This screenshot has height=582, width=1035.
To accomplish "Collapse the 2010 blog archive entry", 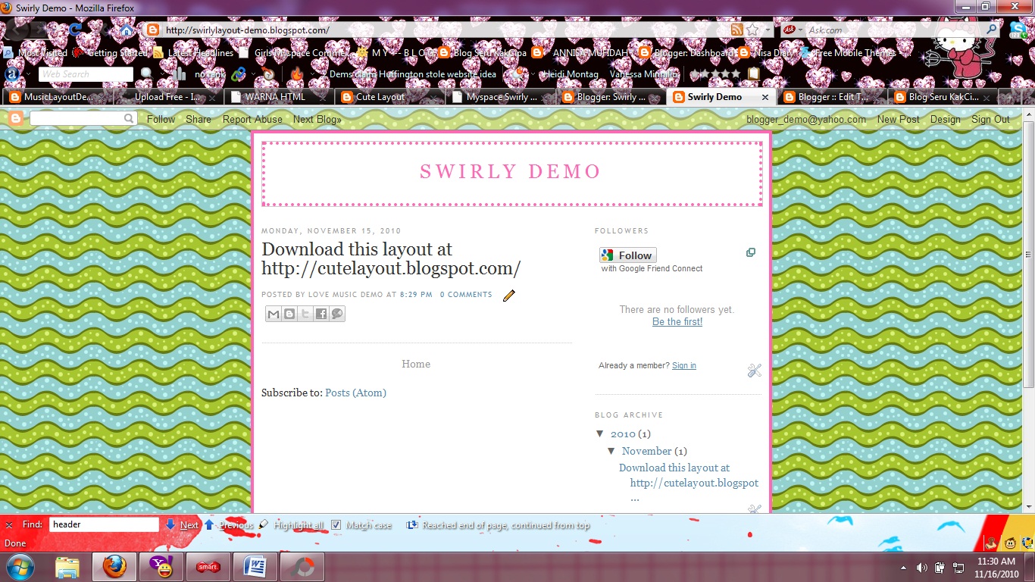I will tap(600, 433).
